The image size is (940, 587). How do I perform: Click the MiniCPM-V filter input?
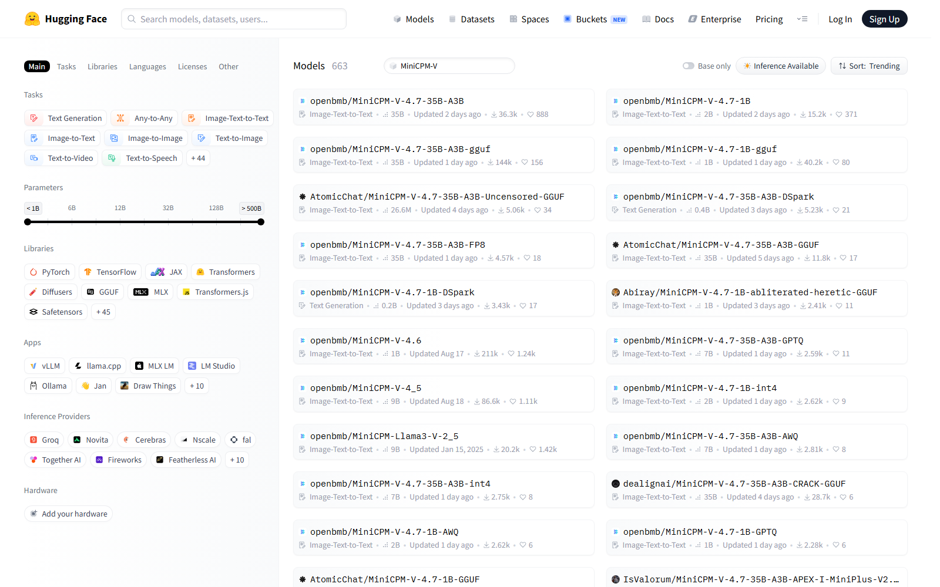pos(449,66)
